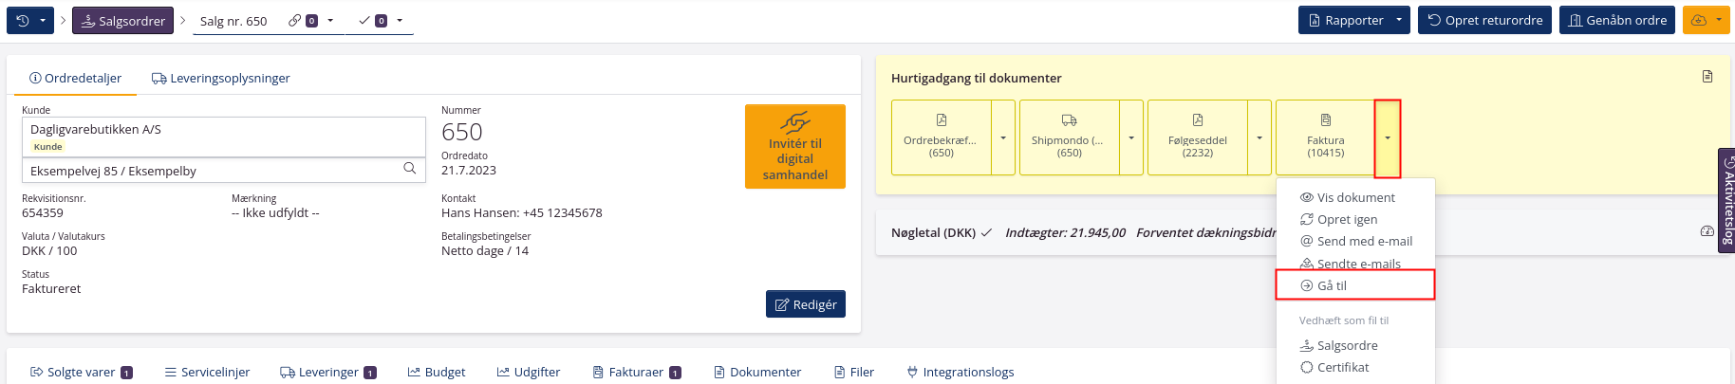Select the Dagligvarebutikken A/S customer field
1735x384 pixels.
coord(224,137)
